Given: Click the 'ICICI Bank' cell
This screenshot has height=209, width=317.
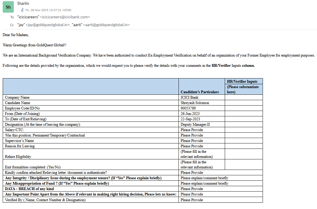Looking at the screenshot, I should point(189,97).
